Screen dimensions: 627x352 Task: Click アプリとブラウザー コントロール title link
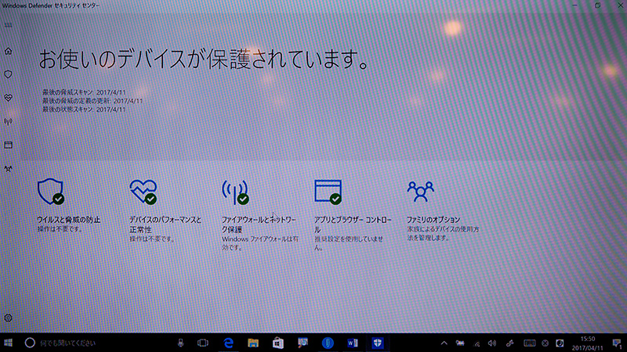point(353,224)
